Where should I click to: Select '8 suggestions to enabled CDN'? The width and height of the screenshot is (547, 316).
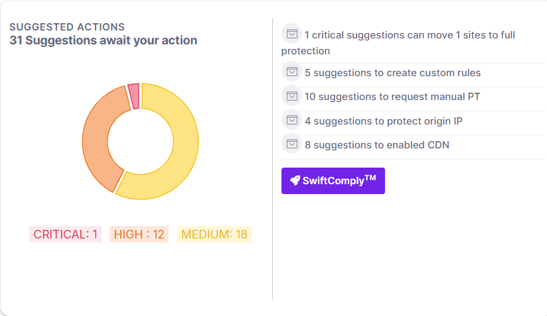[377, 144]
